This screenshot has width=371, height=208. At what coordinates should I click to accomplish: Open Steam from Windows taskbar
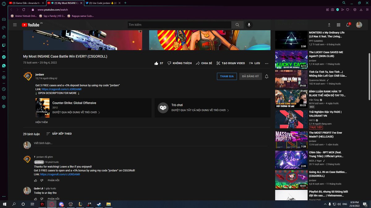(x=99, y=204)
